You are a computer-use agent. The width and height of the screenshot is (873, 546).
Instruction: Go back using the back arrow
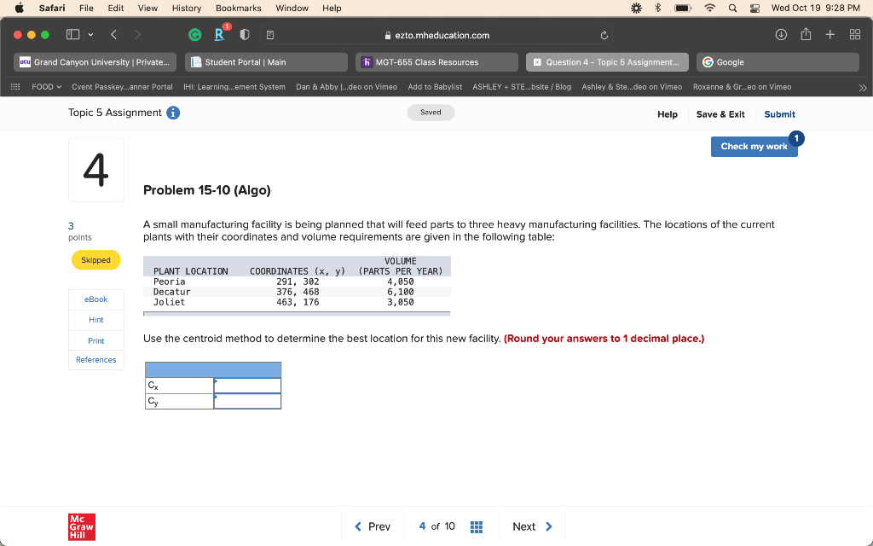click(x=113, y=34)
